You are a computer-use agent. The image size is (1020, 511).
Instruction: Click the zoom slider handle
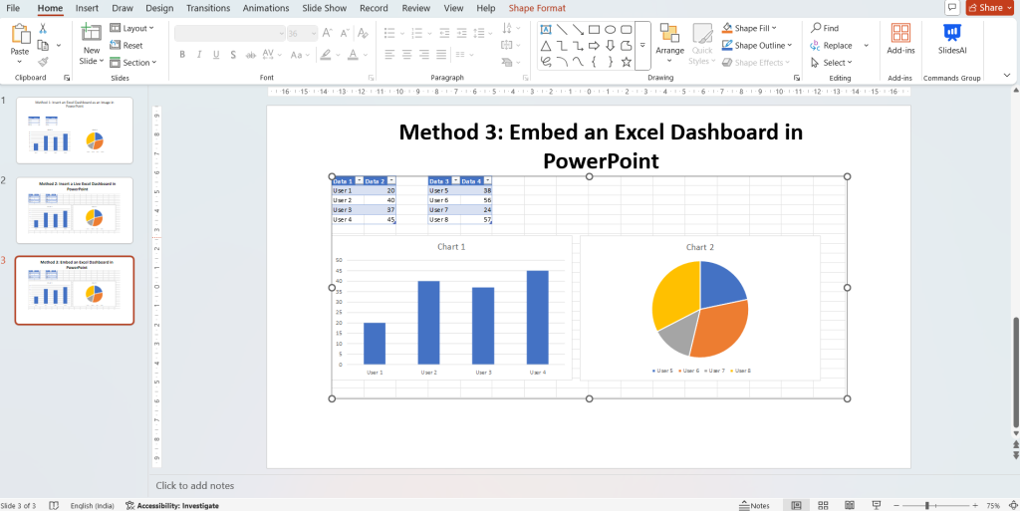(x=926, y=505)
